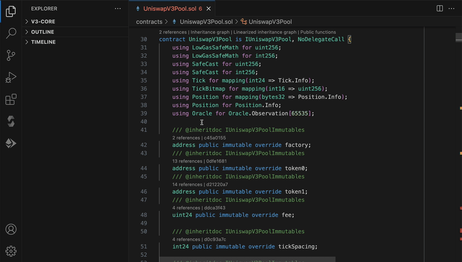Open the Manage gear settings icon
This screenshot has height=262, width=462.
tap(11, 251)
